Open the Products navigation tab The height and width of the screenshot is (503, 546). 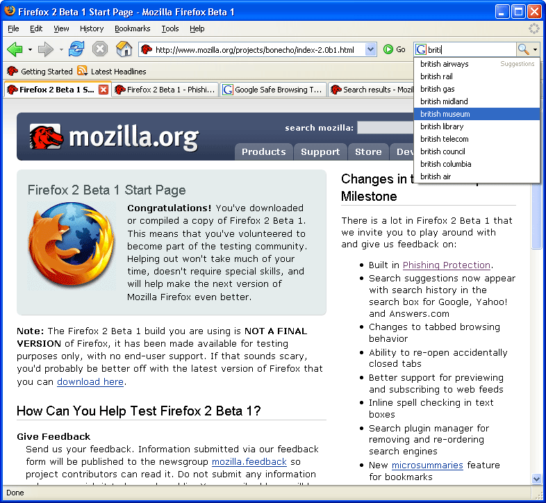click(x=263, y=152)
